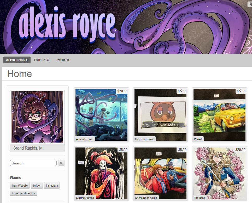Click the $20.00 price on Aquarium Date
Image resolution: width=252 pixels, height=203 pixels.
(x=122, y=91)
